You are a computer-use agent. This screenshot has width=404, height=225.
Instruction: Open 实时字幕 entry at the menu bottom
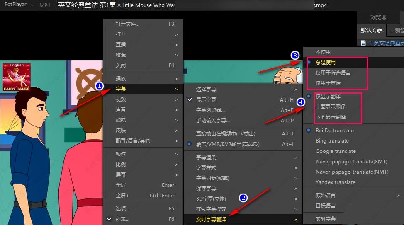[x=354, y=219]
